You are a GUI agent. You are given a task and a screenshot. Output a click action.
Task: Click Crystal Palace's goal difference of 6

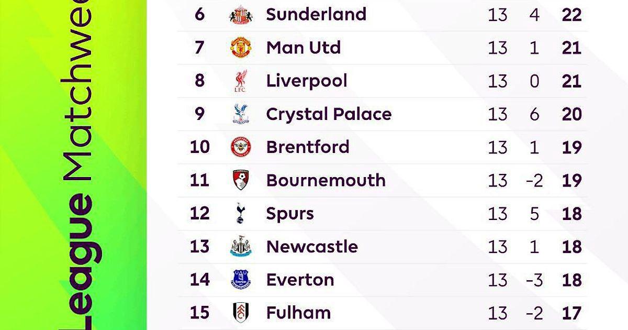(x=534, y=115)
